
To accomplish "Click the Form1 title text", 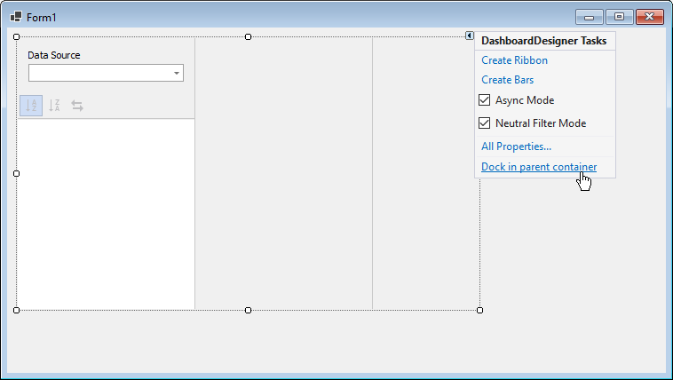I will [x=42, y=18].
